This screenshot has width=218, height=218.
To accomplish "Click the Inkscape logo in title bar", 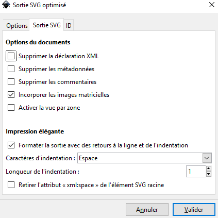I will (x=6, y=5).
